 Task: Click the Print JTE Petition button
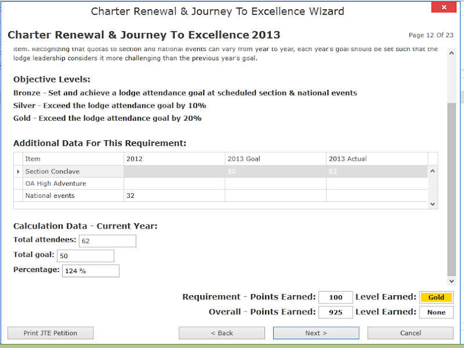point(50,333)
